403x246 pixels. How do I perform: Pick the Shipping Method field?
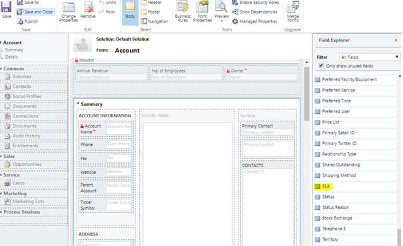(x=336, y=175)
